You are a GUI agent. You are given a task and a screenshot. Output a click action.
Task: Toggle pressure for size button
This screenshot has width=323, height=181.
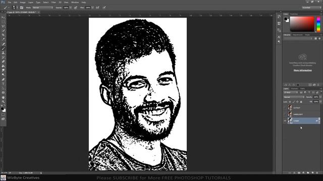coord(104,8)
